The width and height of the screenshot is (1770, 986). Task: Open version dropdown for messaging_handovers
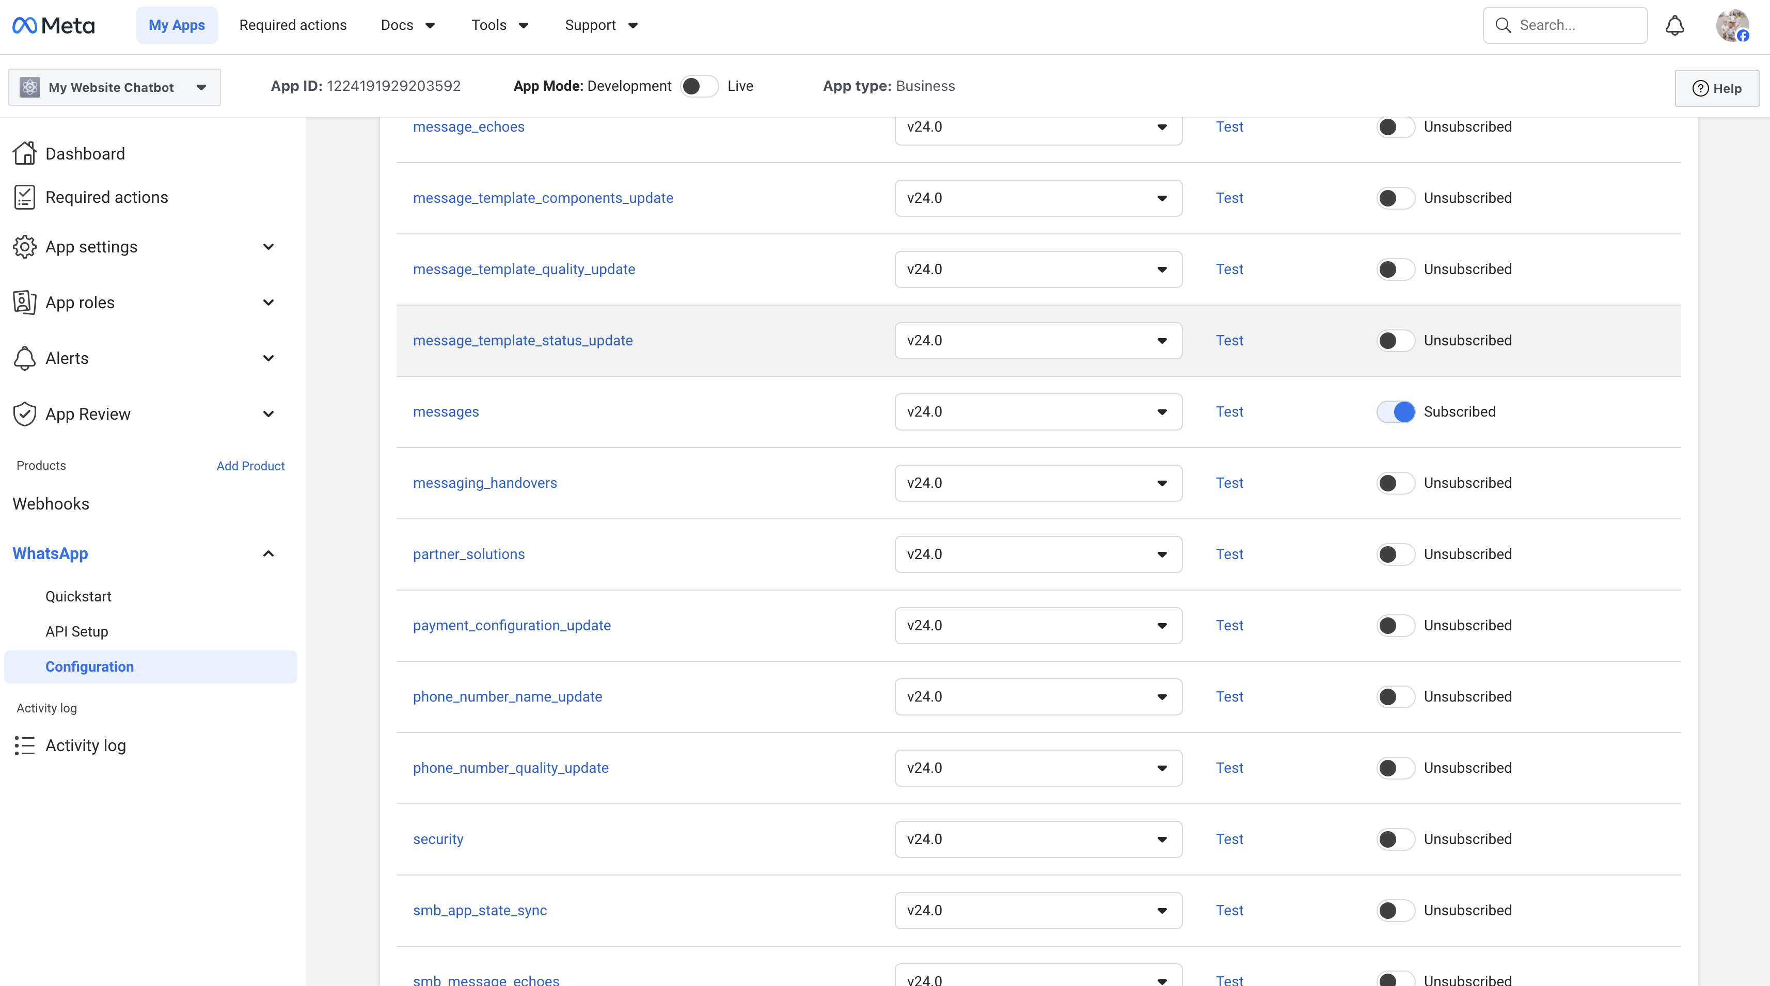(x=1037, y=483)
